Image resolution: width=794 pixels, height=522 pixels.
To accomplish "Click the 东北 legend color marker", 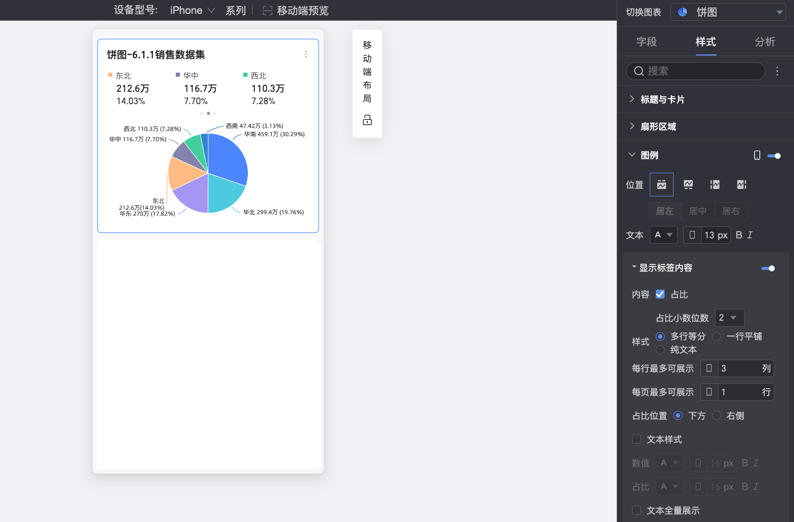I will (x=110, y=75).
